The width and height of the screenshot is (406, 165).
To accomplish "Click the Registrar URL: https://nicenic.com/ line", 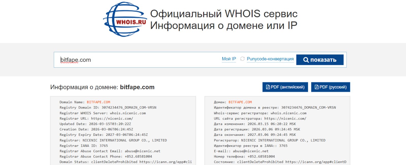I will pyautogui.click(x=96, y=119).
